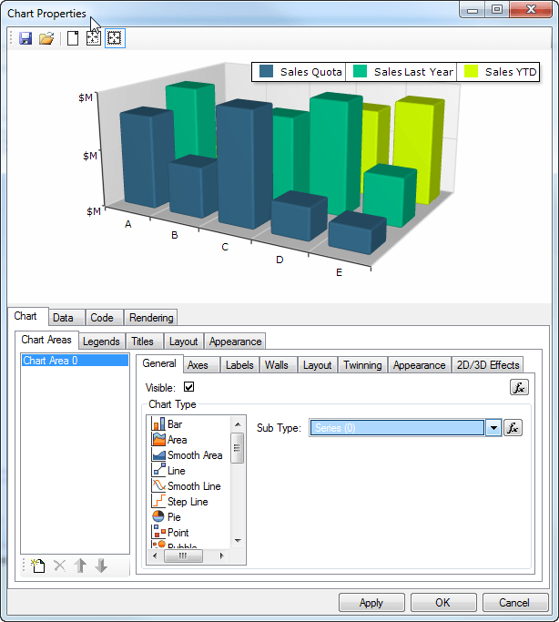Click the blank new page toolbar icon
Screen dimensions: 559x622
(73, 38)
